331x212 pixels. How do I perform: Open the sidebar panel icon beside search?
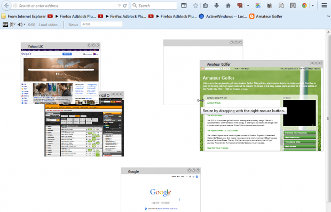pyautogui.click(x=184, y=6)
